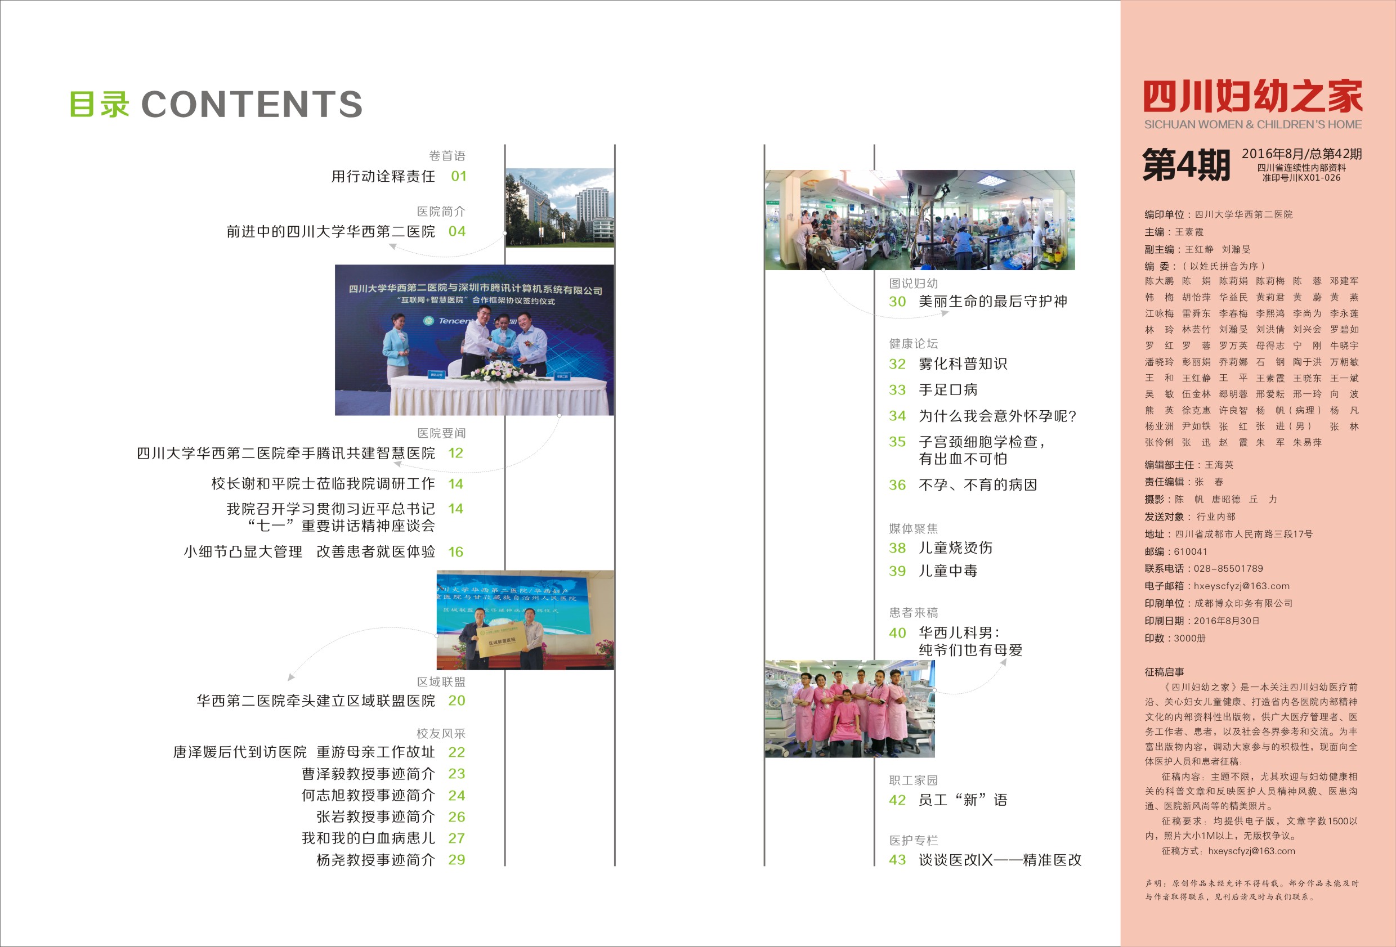Image resolution: width=1396 pixels, height=947 pixels.
Task: Click the '印数:3000册' line
Action: tap(1175, 638)
